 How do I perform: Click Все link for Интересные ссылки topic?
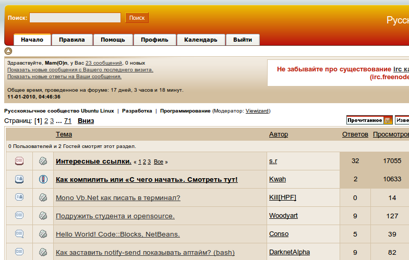[159, 162]
